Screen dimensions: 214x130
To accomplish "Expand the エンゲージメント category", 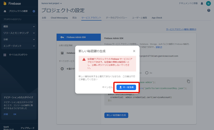I will [19, 46].
